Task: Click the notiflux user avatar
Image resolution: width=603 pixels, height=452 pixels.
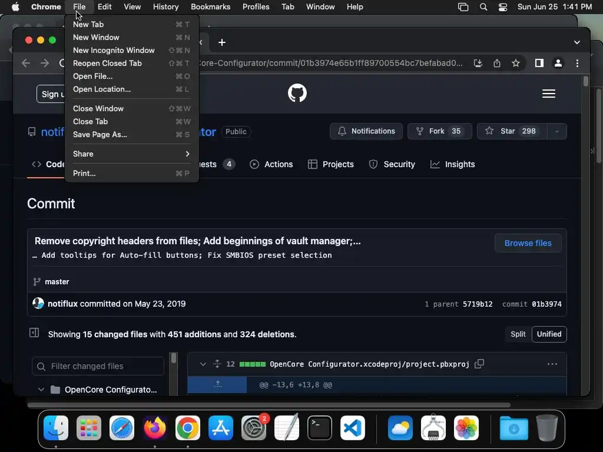Action: 38,303
